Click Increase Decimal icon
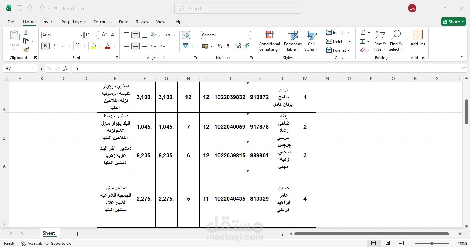The height and width of the screenshot is (247, 470). [x=238, y=46]
